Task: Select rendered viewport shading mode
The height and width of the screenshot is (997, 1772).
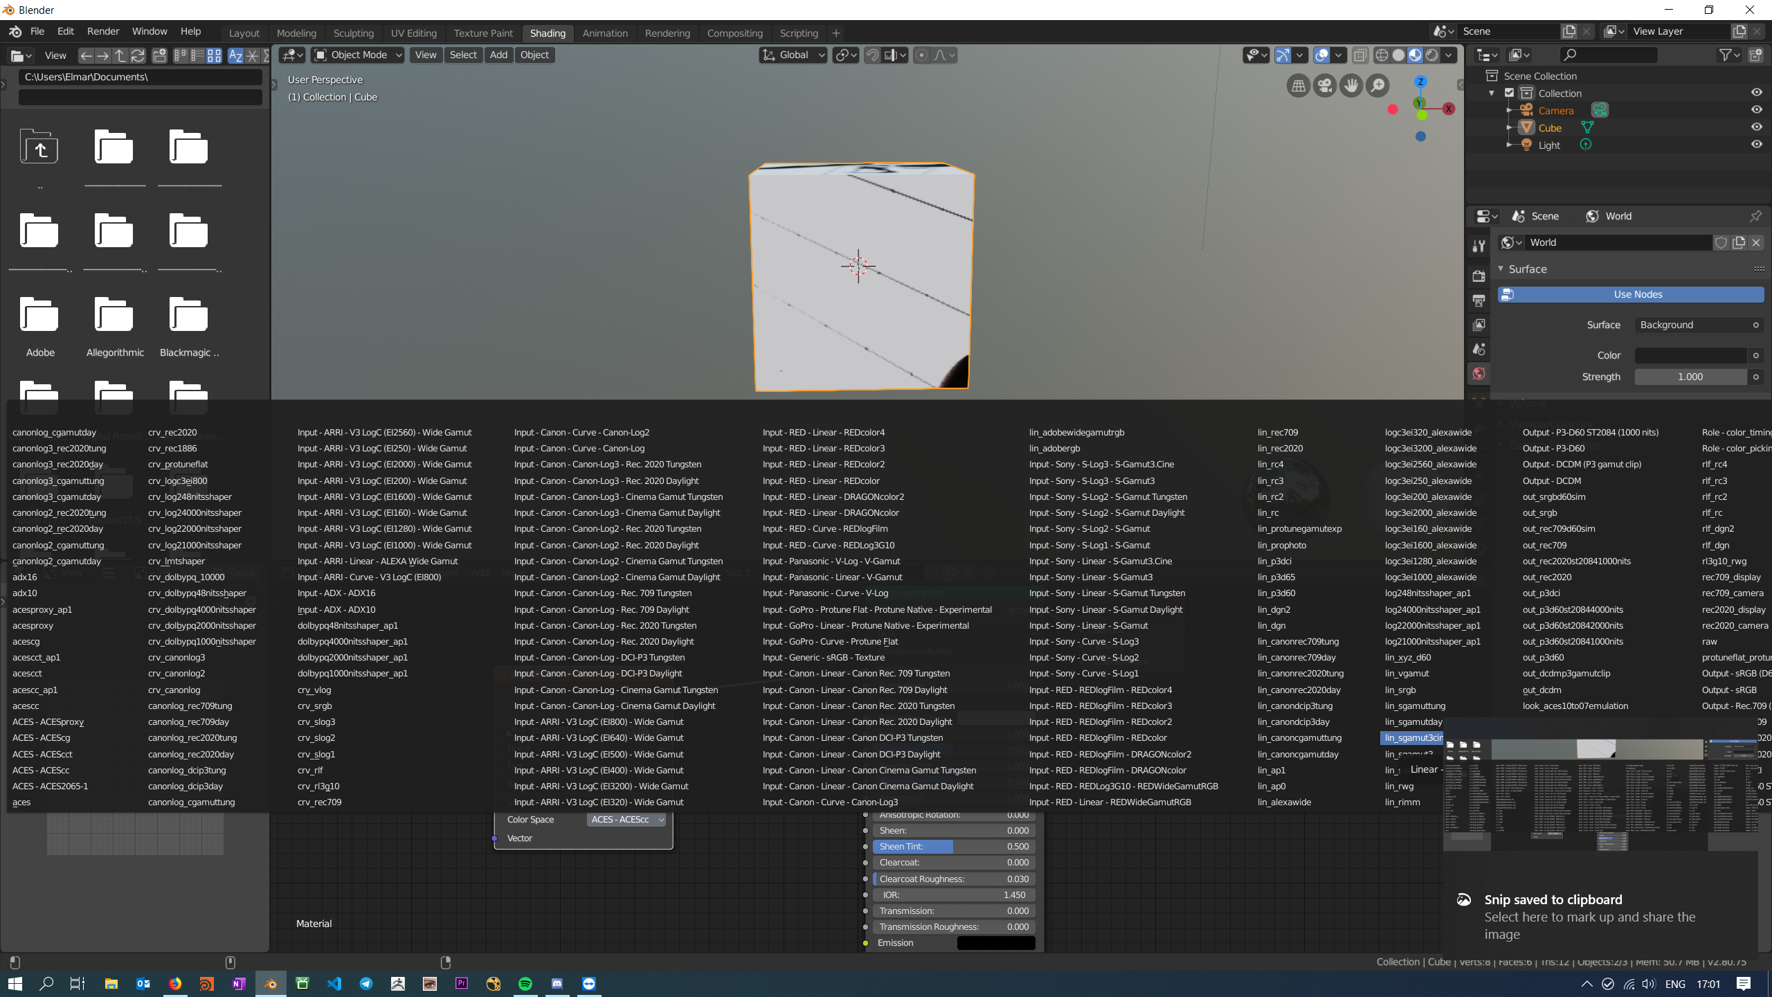Action: (1432, 55)
